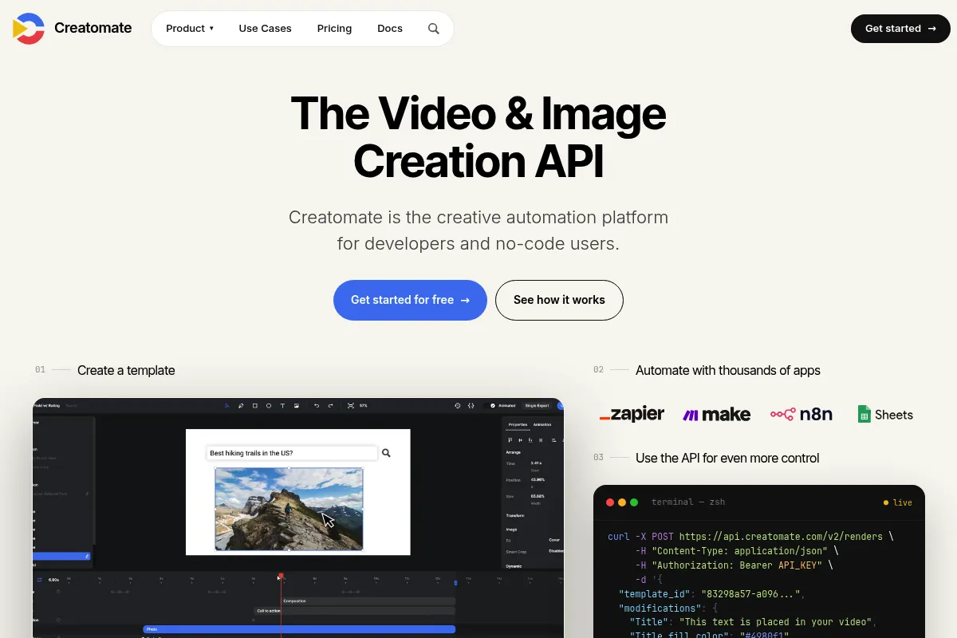
Task: Click the Single Export button
Action: (x=537, y=405)
